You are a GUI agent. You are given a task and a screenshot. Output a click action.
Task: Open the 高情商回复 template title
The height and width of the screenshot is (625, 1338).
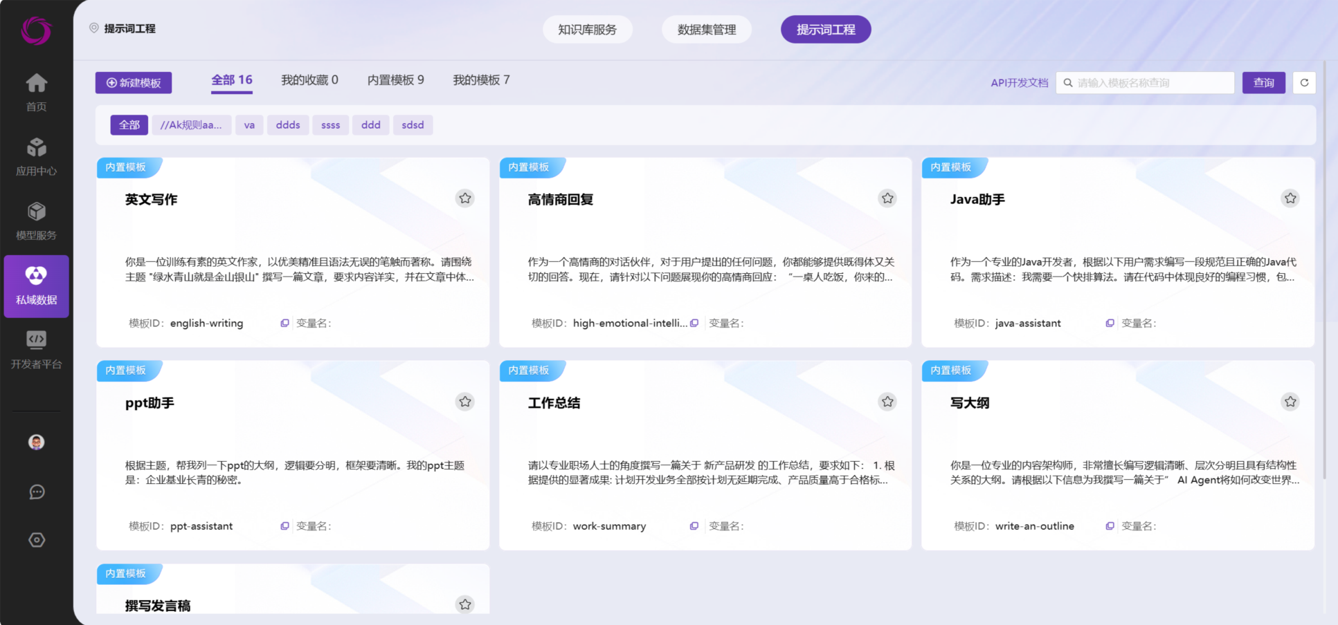tap(561, 200)
